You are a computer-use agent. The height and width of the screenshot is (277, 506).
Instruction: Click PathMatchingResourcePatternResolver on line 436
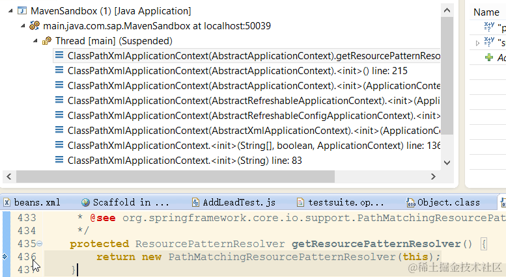[x=282, y=257]
